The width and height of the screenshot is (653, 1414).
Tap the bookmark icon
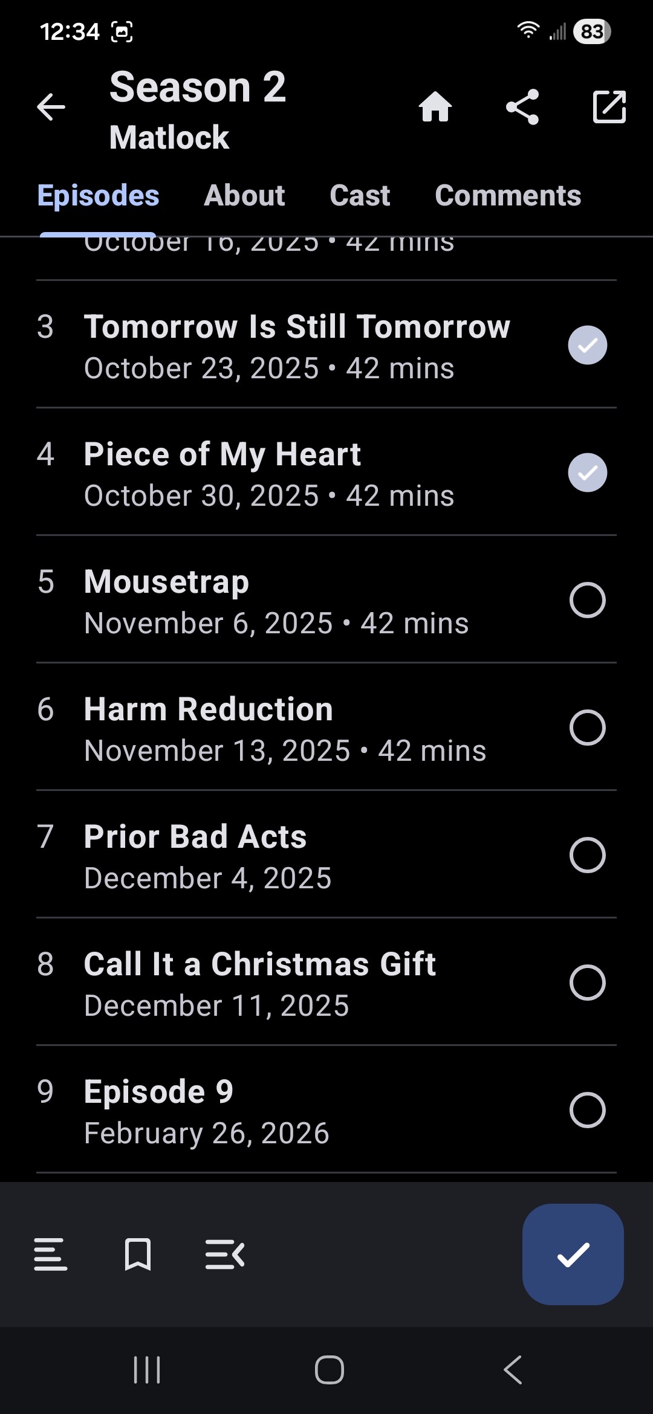click(x=138, y=1254)
